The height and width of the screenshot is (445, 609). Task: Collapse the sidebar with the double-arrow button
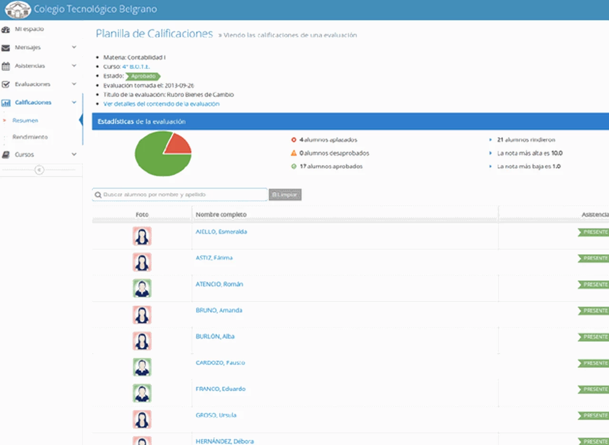(39, 170)
